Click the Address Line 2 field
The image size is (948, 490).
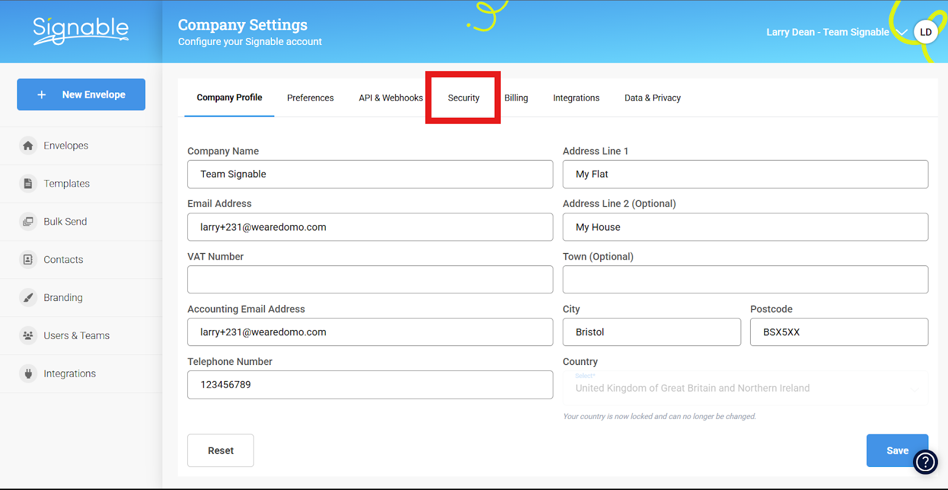[745, 227]
